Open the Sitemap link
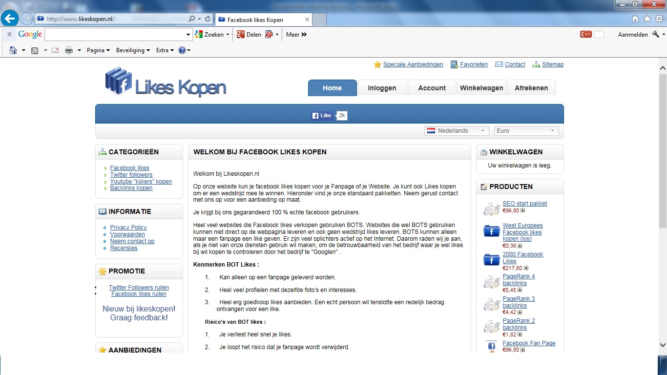 [553, 64]
